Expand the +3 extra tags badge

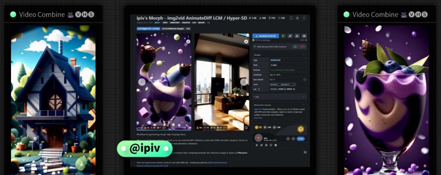[x=208, y=23]
